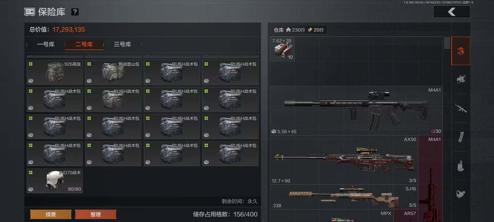The height and width of the screenshot is (222, 494).
Task: Select the AX50 sniper rifle
Action: (x=344, y=160)
